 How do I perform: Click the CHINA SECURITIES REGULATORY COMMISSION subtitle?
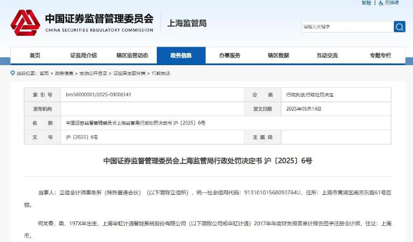click(99, 30)
